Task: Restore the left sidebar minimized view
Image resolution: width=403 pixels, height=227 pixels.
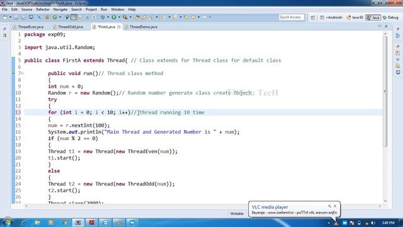Action: pyautogui.click(x=4, y=30)
